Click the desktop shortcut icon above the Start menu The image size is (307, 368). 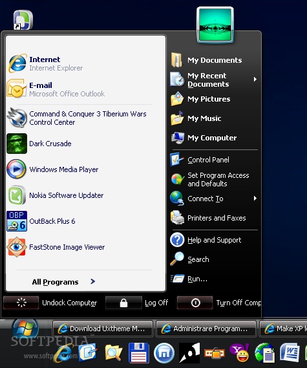(x=23, y=20)
